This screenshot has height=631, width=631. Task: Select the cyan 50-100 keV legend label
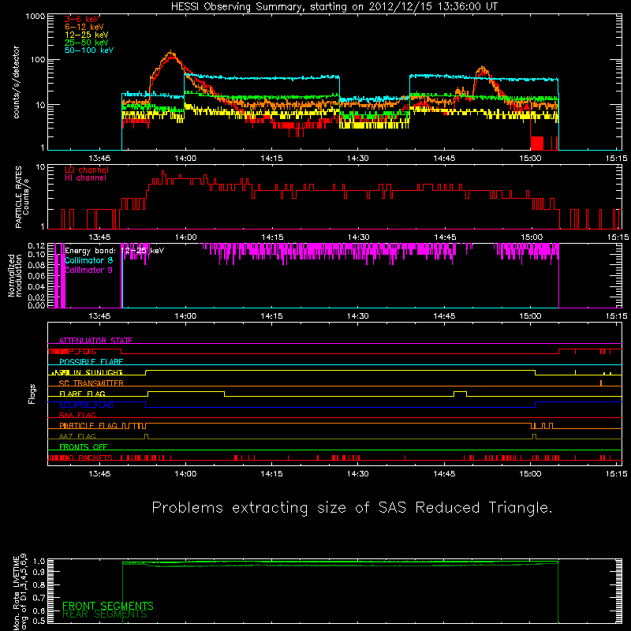coord(89,50)
